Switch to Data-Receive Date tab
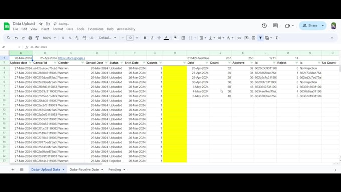Image resolution: width=341 pixels, height=192 pixels. click(84, 169)
